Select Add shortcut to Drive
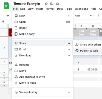Viewport: 102px width, 99px height. (42, 77)
